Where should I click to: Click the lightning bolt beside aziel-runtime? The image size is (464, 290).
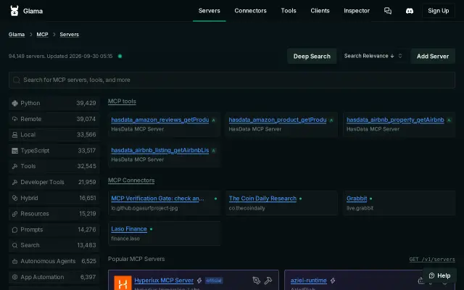click(x=333, y=281)
